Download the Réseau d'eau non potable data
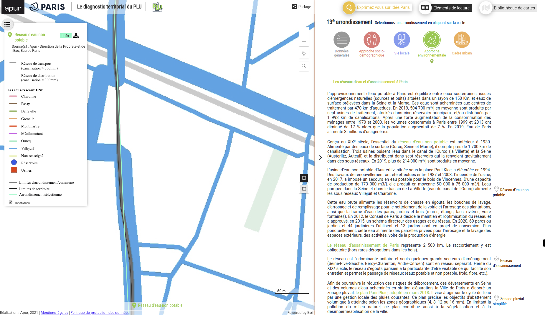545x315 pixels. pyautogui.click(x=76, y=36)
